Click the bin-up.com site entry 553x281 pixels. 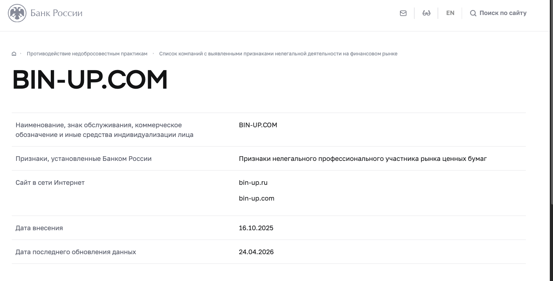tap(257, 198)
